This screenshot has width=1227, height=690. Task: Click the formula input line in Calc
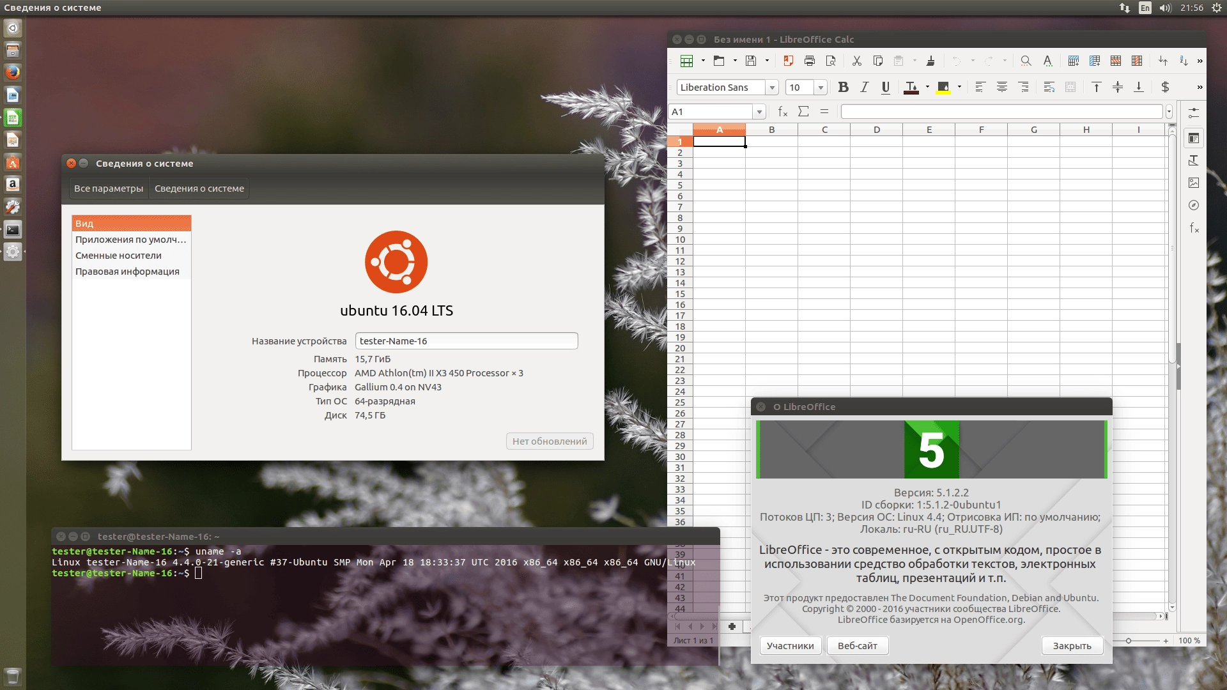coord(1002,112)
